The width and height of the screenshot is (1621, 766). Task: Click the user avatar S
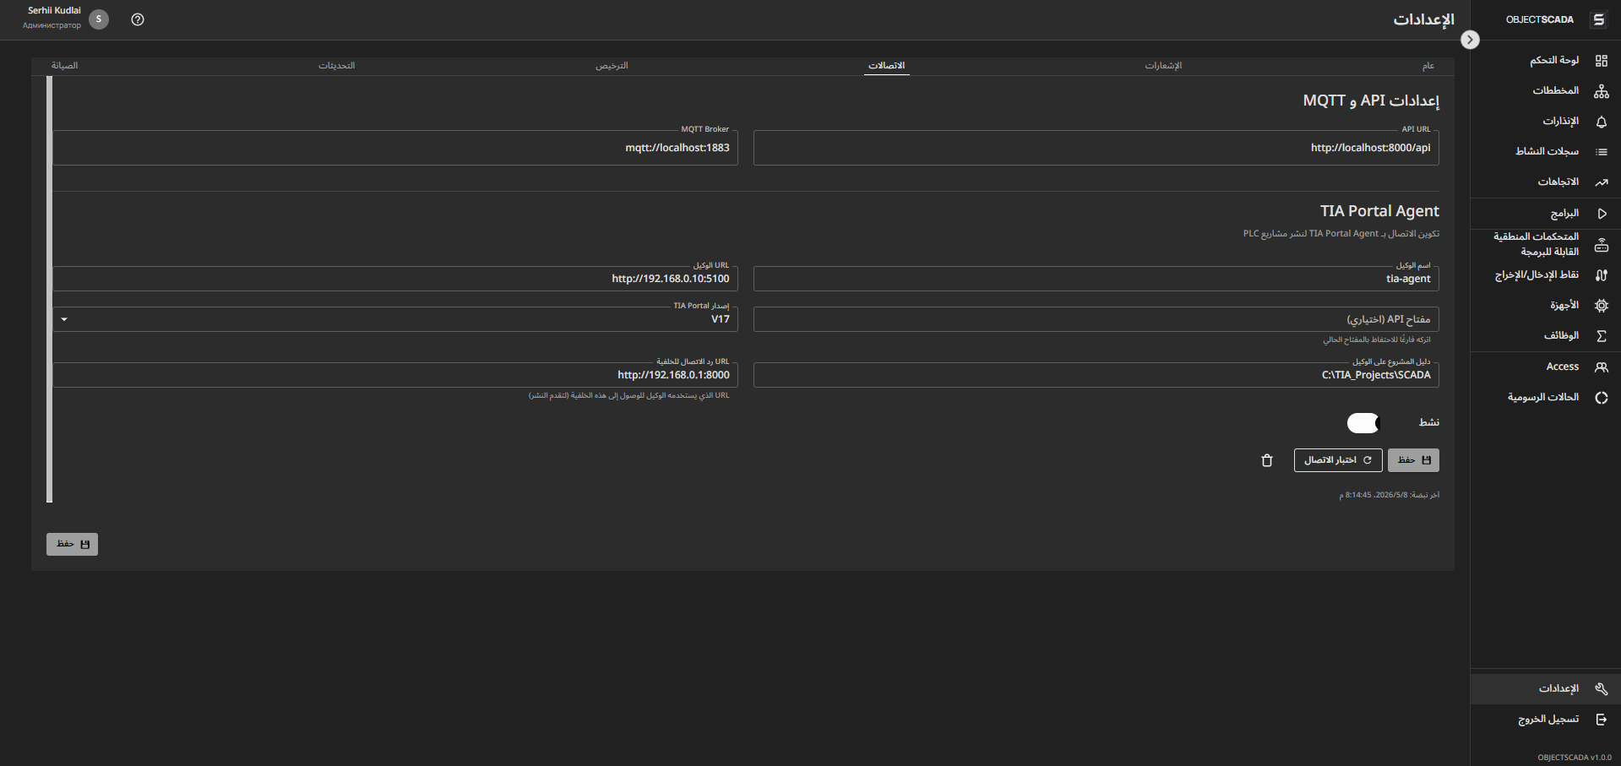point(99,19)
